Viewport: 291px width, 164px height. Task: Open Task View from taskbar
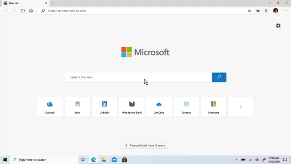83,160
